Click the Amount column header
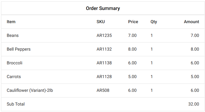 (x=191, y=22)
